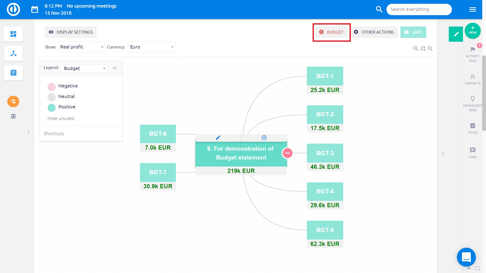Toggle Display Settings eye button
This screenshot has width=486, height=273.
[71, 32]
